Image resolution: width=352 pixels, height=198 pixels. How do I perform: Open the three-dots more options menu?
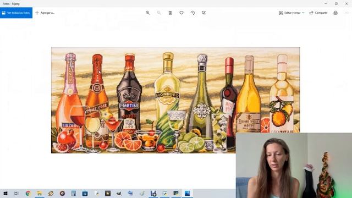pos(346,13)
